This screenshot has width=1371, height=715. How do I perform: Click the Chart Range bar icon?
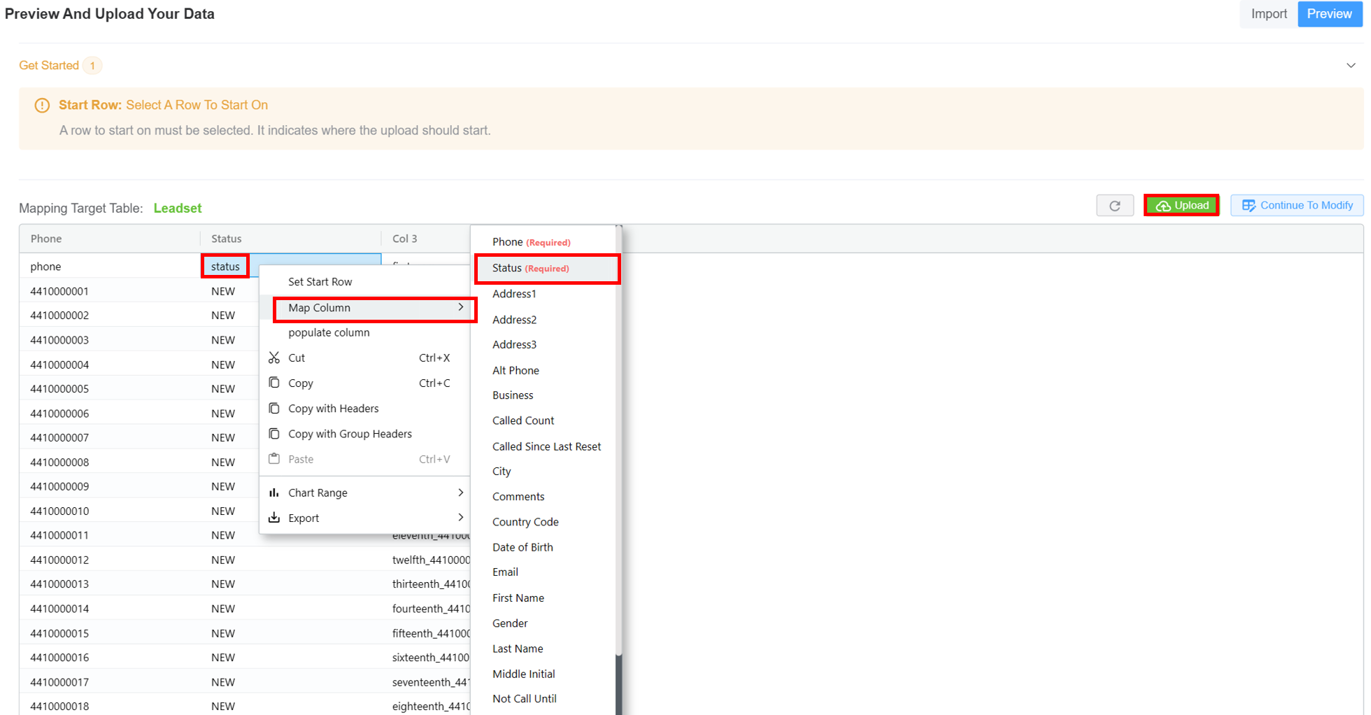tap(274, 493)
